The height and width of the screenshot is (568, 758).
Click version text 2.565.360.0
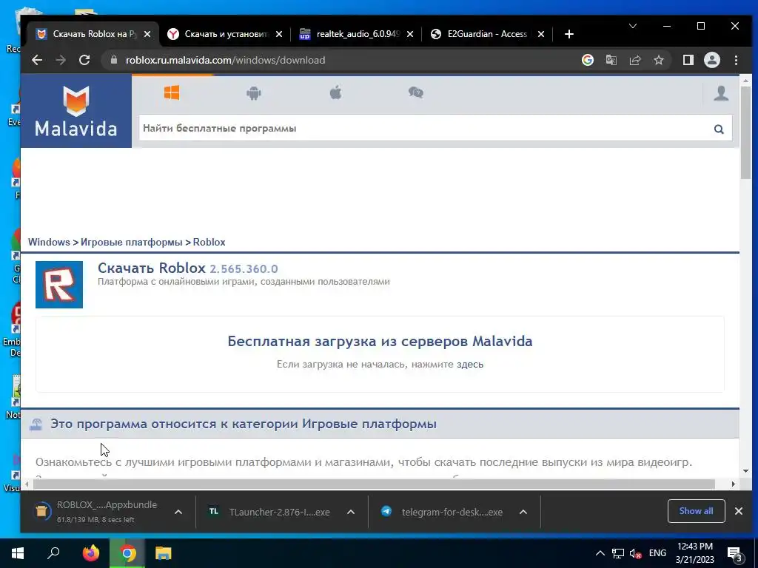(244, 269)
